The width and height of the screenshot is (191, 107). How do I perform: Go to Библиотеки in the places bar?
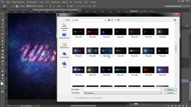pyautogui.click(x=64, y=45)
